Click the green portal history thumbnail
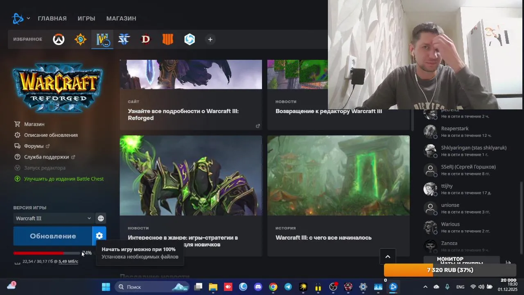 point(339,175)
